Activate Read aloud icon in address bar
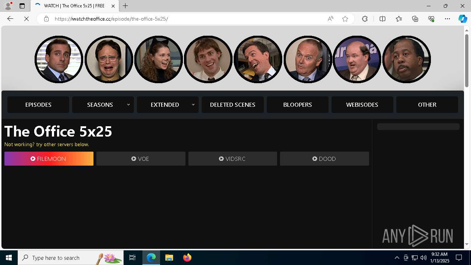471x265 pixels. tap(330, 19)
